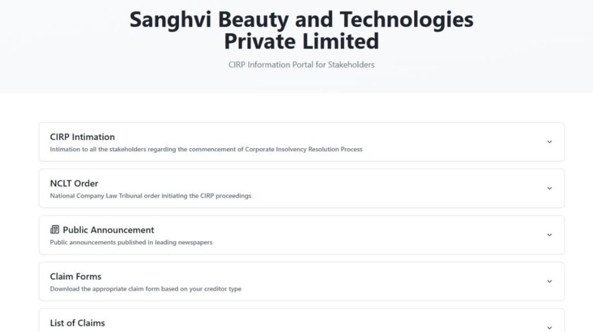Click the download claim form description text
Viewport: 593px width, 332px height.
point(145,289)
